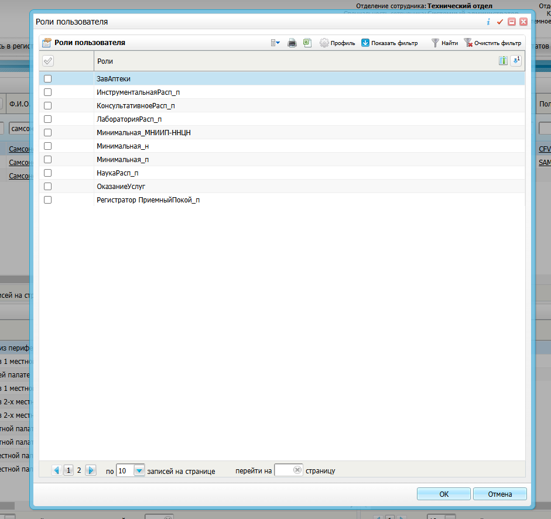Click Показать фильтр to show filter
The width and height of the screenshot is (551, 519).
pos(389,43)
